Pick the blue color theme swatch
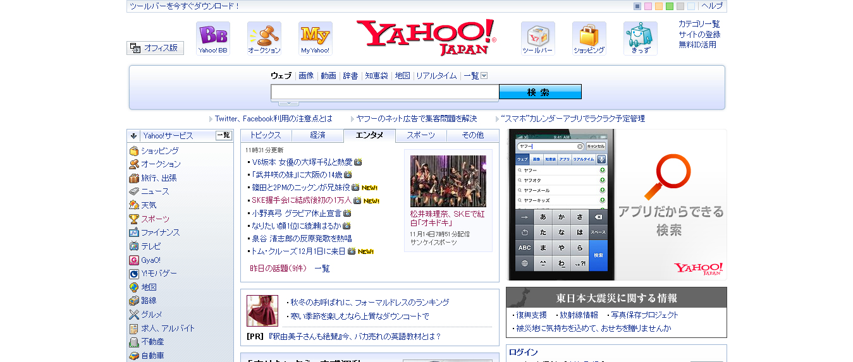Viewport: 853px width, 362px height. click(637, 6)
